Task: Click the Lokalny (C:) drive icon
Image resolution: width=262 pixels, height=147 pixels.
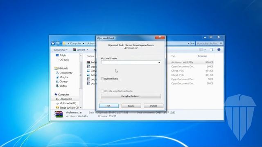Action: pyautogui.click(x=57, y=99)
